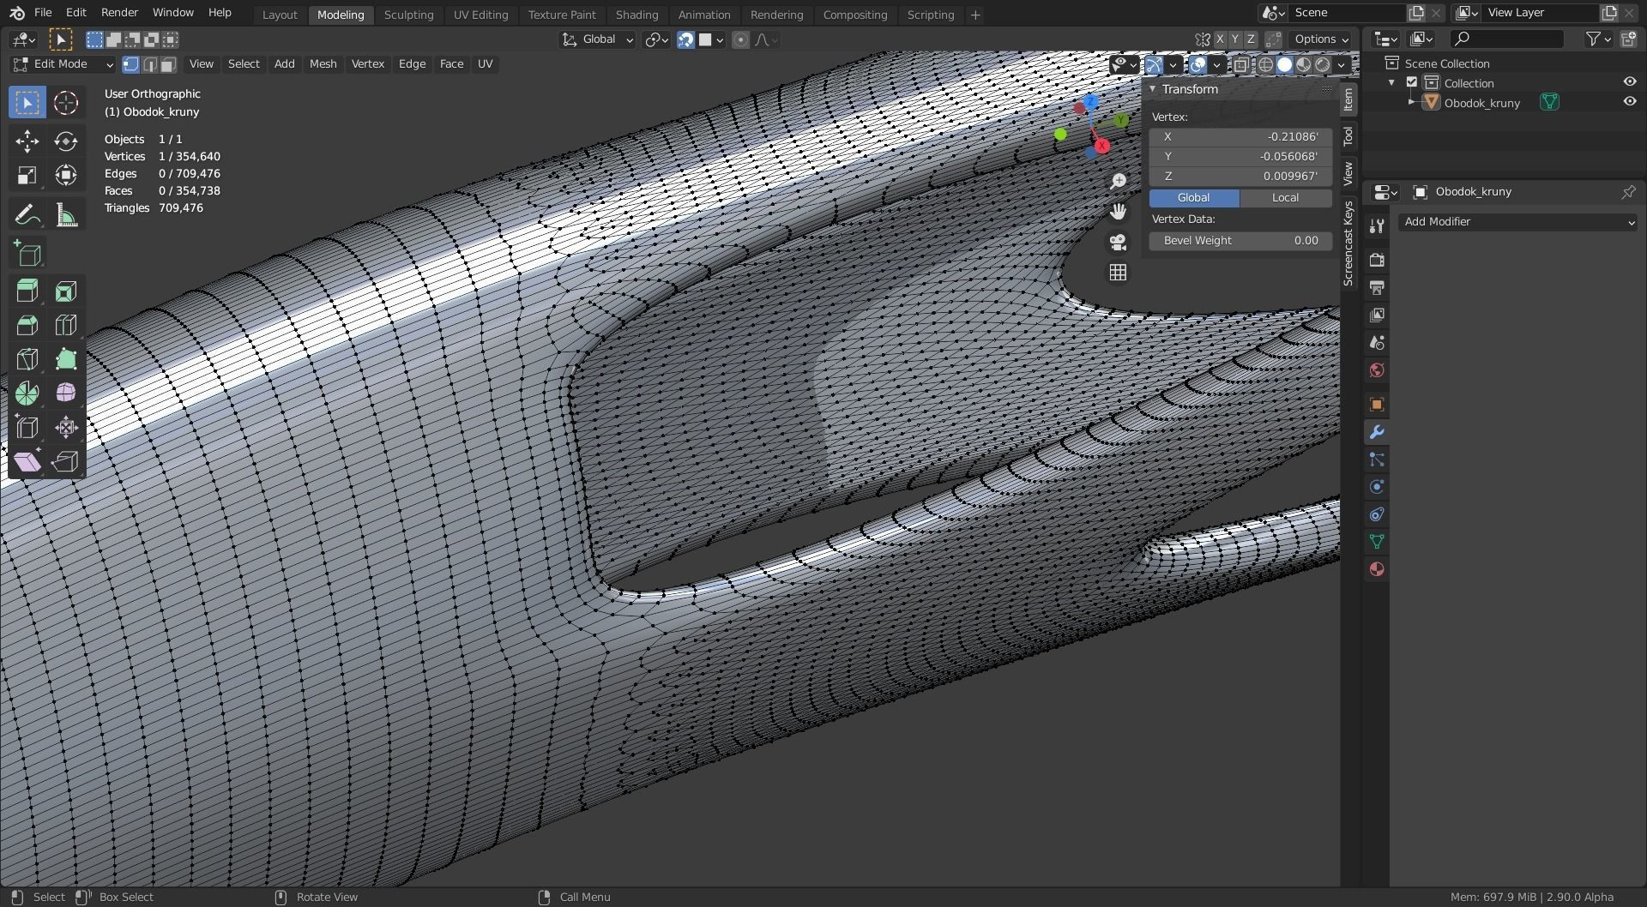Activate Extrude Region tool

[27, 291]
